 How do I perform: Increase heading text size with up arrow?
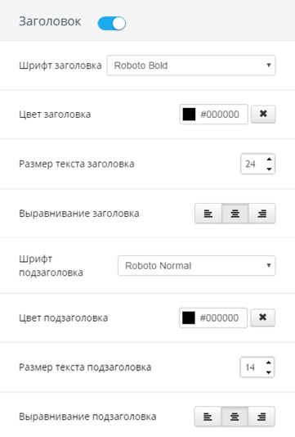point(269,159)
